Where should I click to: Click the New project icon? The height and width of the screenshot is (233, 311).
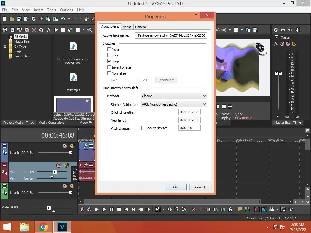[x=5, y=19]
